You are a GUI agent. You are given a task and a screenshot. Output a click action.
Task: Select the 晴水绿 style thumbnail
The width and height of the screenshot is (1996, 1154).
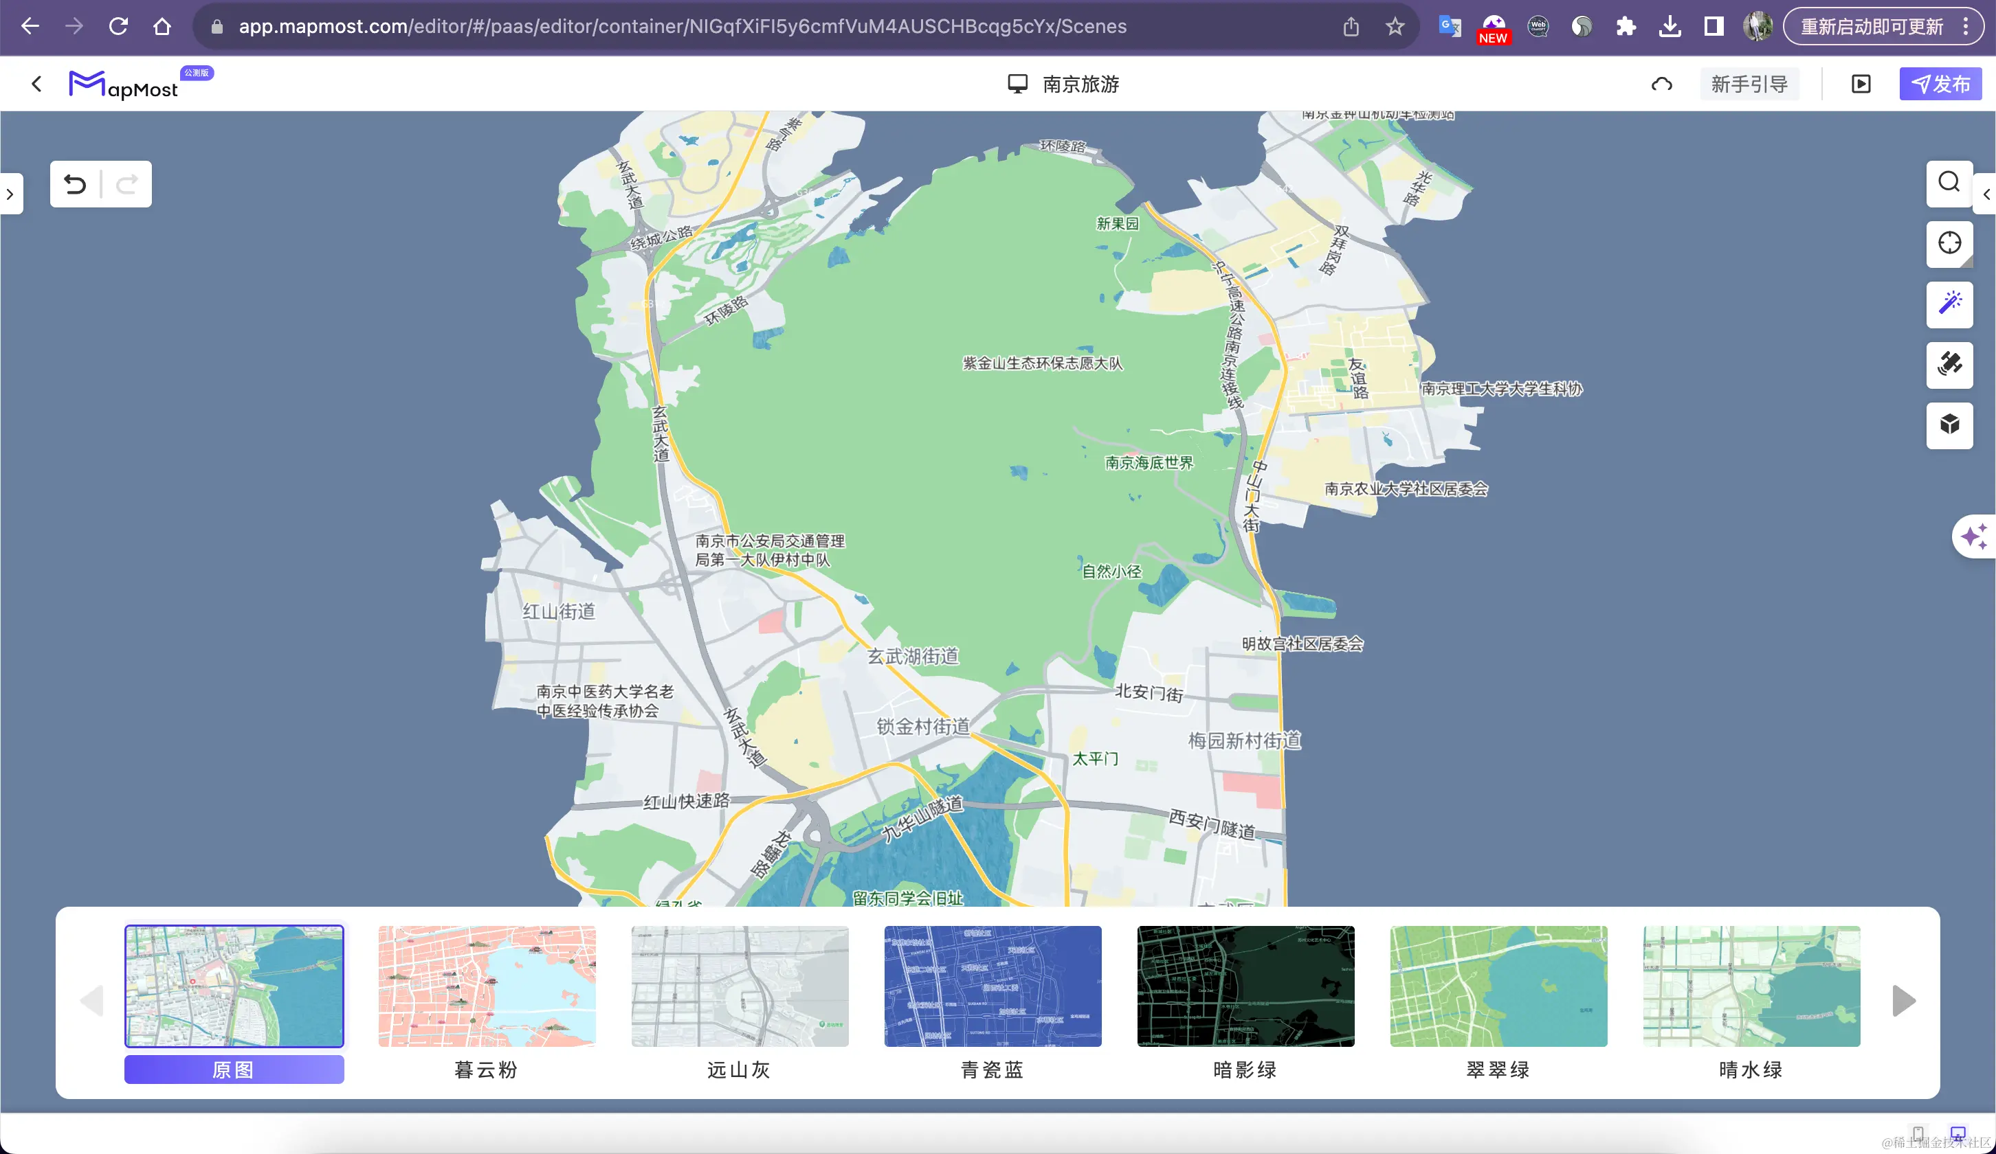pos(1751,986)
